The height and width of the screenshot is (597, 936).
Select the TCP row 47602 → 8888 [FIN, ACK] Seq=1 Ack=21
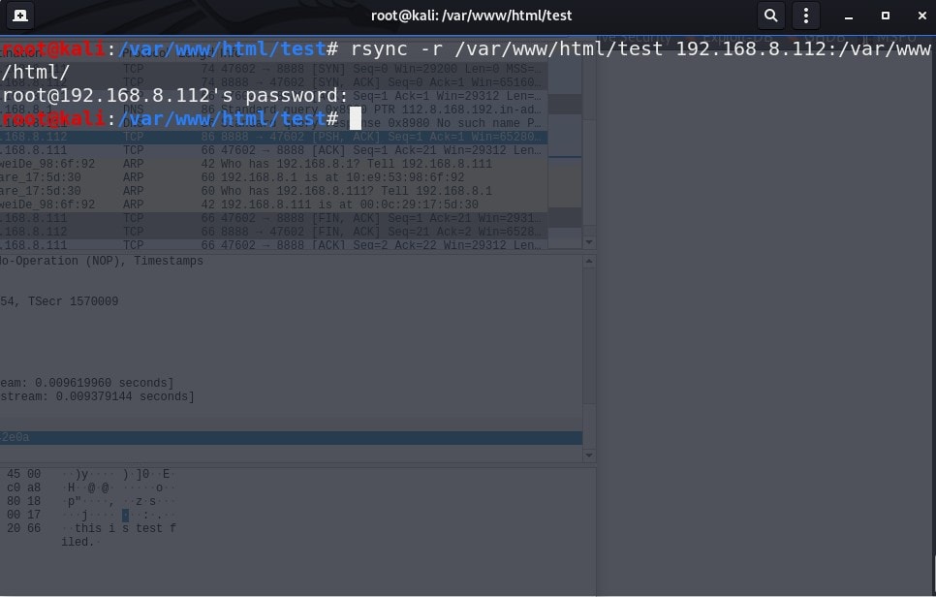(274, 218)
